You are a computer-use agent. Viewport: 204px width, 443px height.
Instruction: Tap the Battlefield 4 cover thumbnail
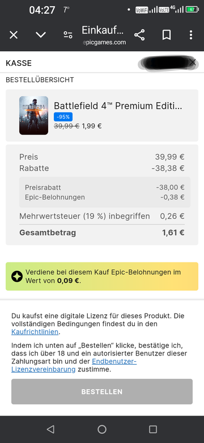33,115
